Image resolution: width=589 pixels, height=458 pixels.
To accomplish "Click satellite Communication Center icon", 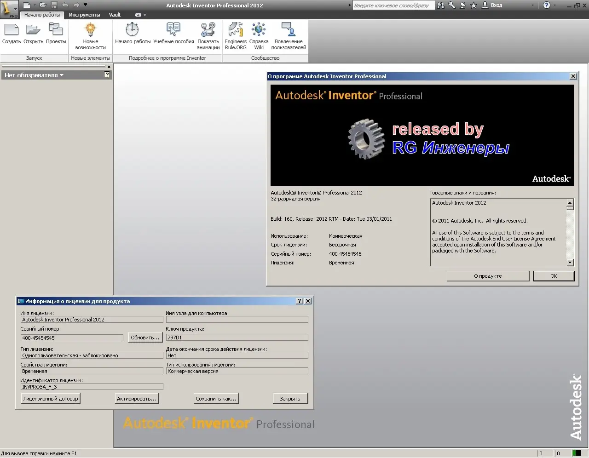I will coord(462,6).
